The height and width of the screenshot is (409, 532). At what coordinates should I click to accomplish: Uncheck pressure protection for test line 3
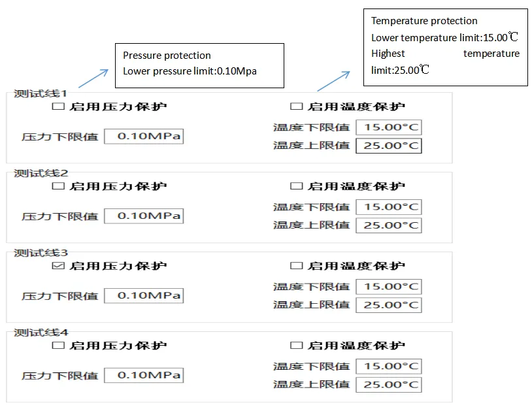[x=58, y=266]
